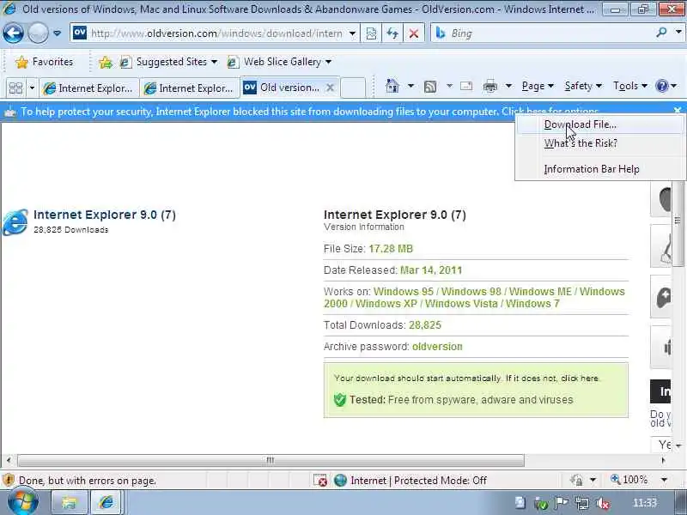
Task: Click the 28,825 total downloads value
Action: tap(425, 325)
